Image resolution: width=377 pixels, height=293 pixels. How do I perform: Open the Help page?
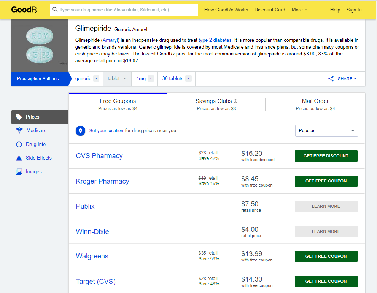coord(335,10)
